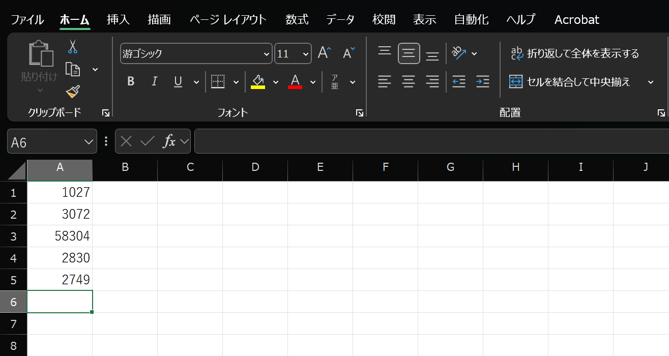Select the right-align icon
Viewport: 669px width, 356px height.
click(x=432, y=81)
